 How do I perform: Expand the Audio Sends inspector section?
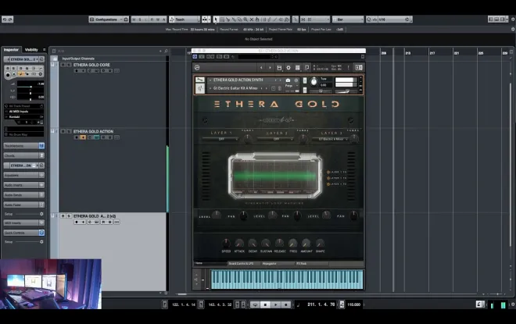pos(24,195)
